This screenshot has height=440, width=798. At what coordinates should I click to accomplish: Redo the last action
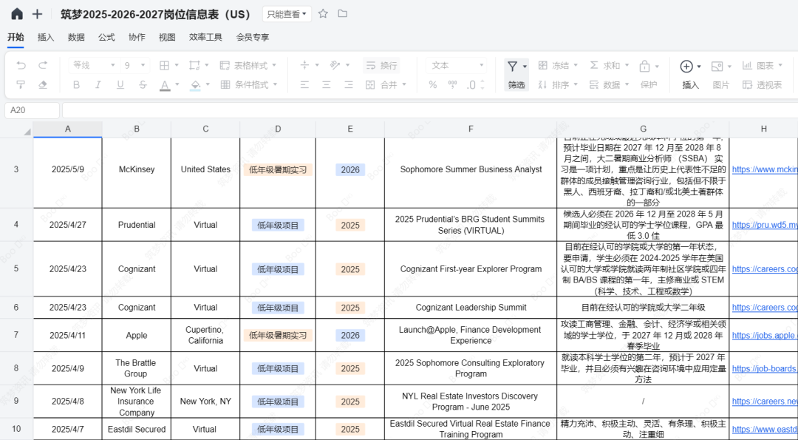coord(43,65)
